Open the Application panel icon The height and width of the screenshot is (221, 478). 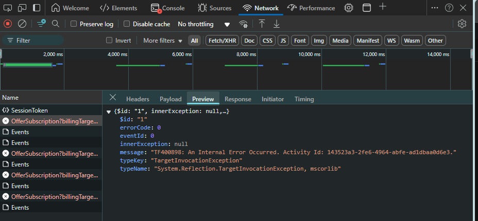(x=367, y=8)
